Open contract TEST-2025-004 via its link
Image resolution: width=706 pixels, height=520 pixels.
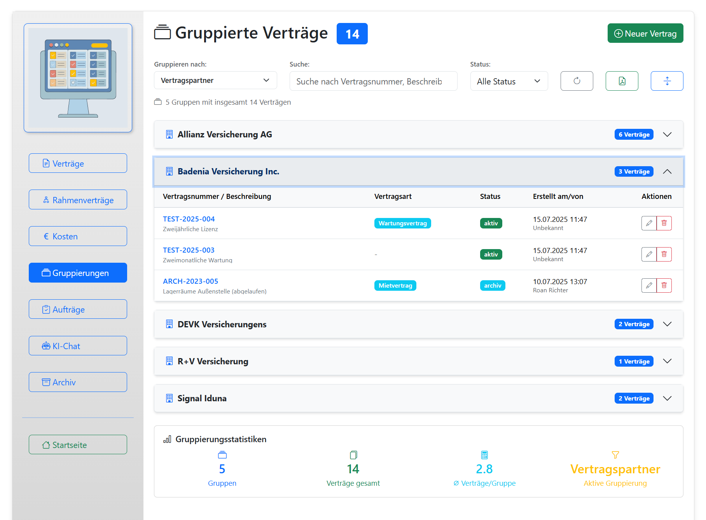point(189,219)
